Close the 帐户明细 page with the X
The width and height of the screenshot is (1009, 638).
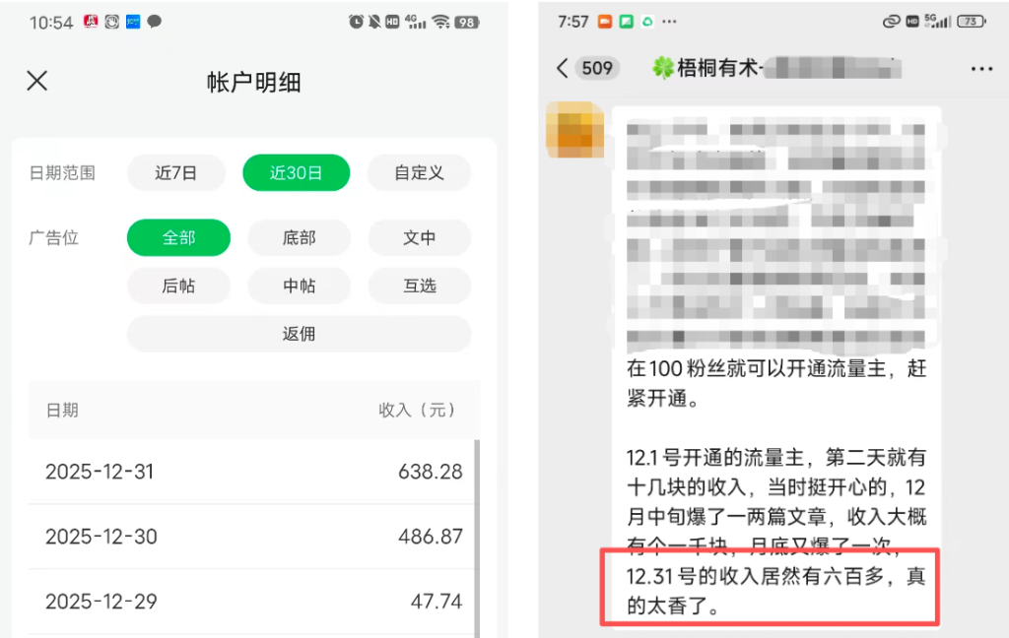click(37, 81)
